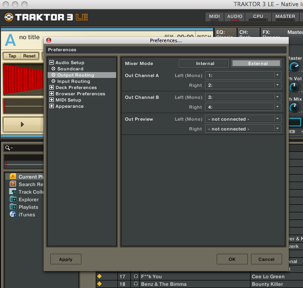Set Mixer Mode to Internal

[204, 63]
